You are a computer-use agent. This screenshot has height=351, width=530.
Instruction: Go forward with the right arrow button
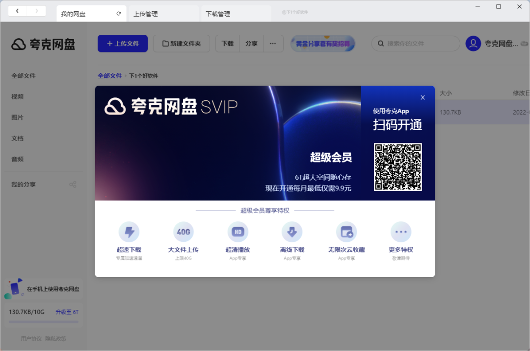click(x=36, y=11)
